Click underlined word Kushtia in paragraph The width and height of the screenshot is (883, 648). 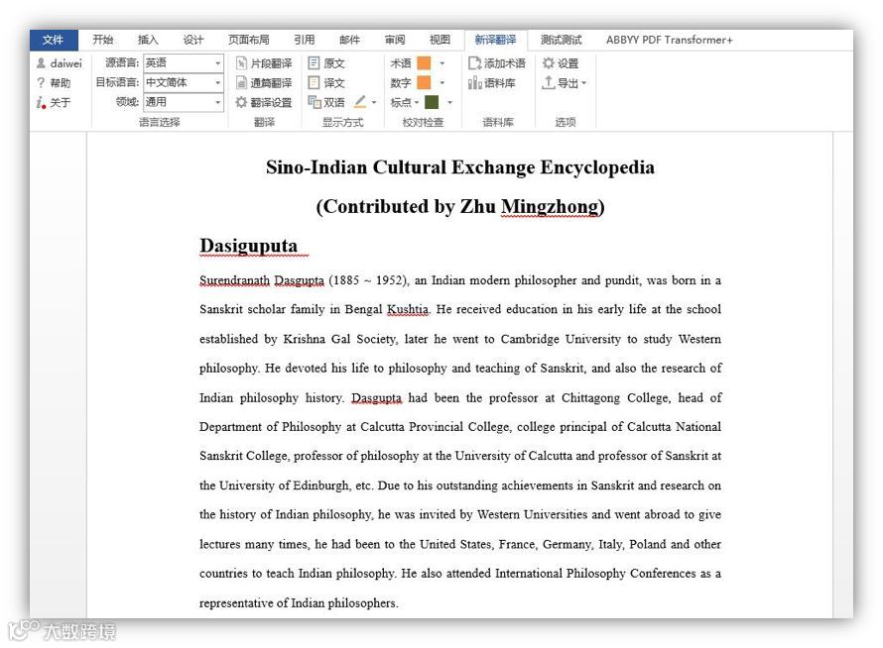(408, 309)
